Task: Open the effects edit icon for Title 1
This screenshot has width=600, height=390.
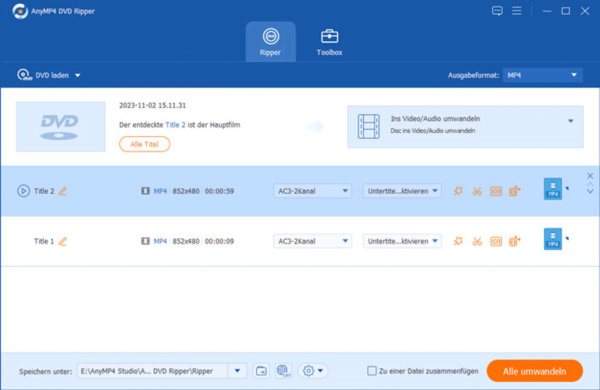Action: 458,241
